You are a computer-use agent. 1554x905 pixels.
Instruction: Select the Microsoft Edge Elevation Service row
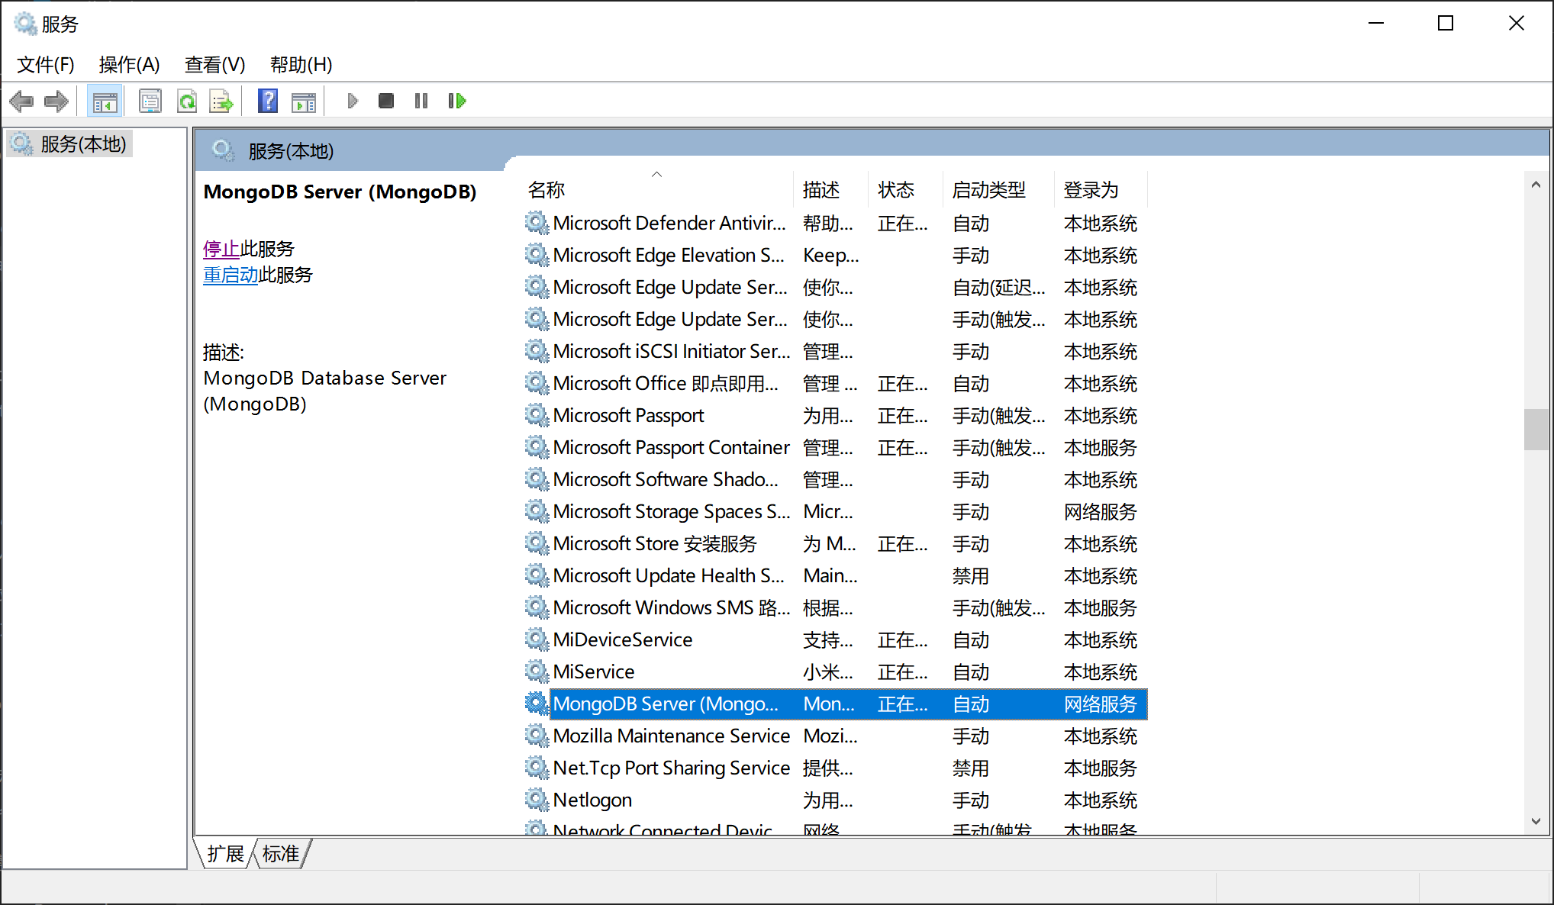pos(835,255)
